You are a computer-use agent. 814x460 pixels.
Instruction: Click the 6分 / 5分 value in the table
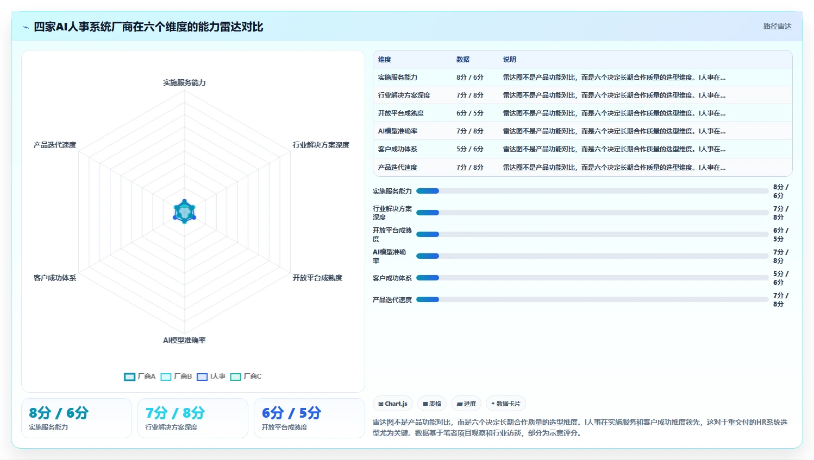tap(470, 113)
